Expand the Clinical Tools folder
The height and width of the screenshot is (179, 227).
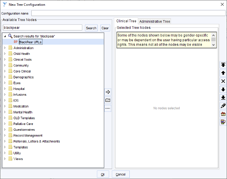(5, 59)
